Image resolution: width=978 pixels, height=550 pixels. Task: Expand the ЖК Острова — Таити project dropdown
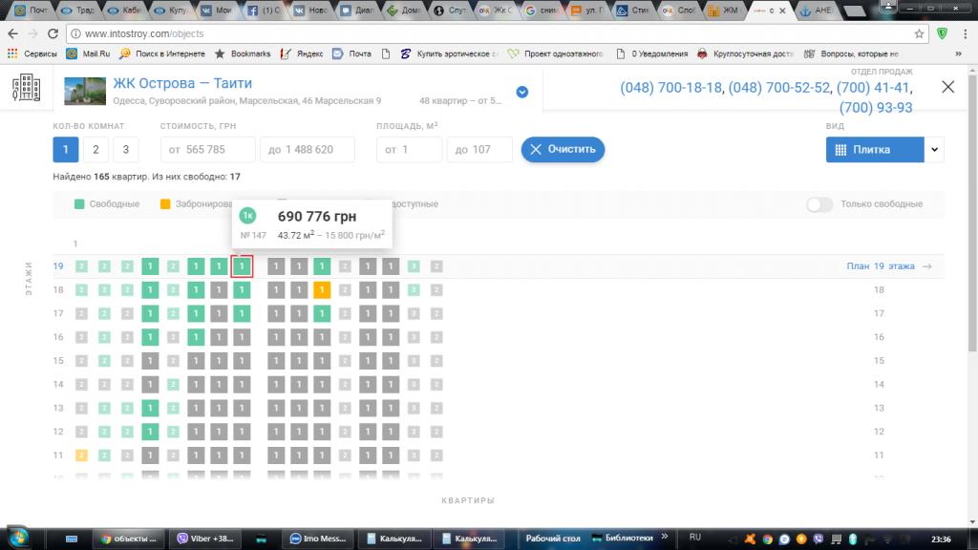click(x=522, y=93)
